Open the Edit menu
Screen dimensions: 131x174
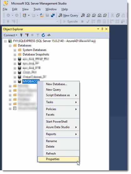click(x=15, y=9)
